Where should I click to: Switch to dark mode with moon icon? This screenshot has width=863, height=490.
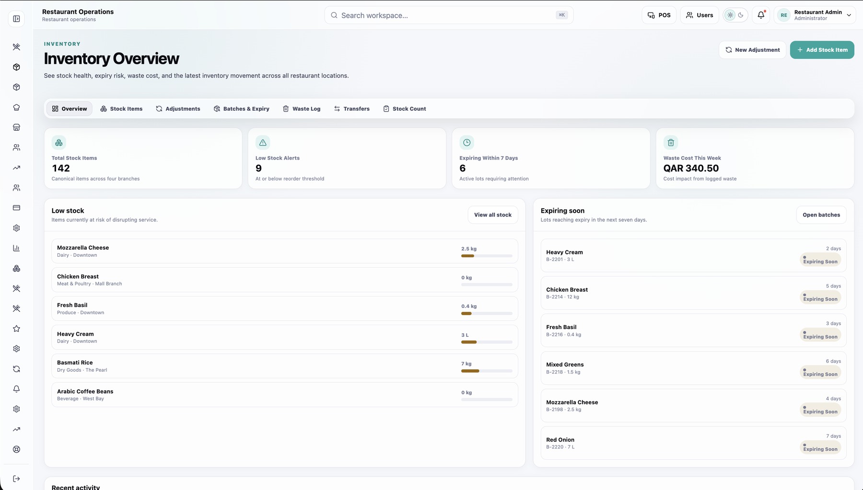point(741,15)
